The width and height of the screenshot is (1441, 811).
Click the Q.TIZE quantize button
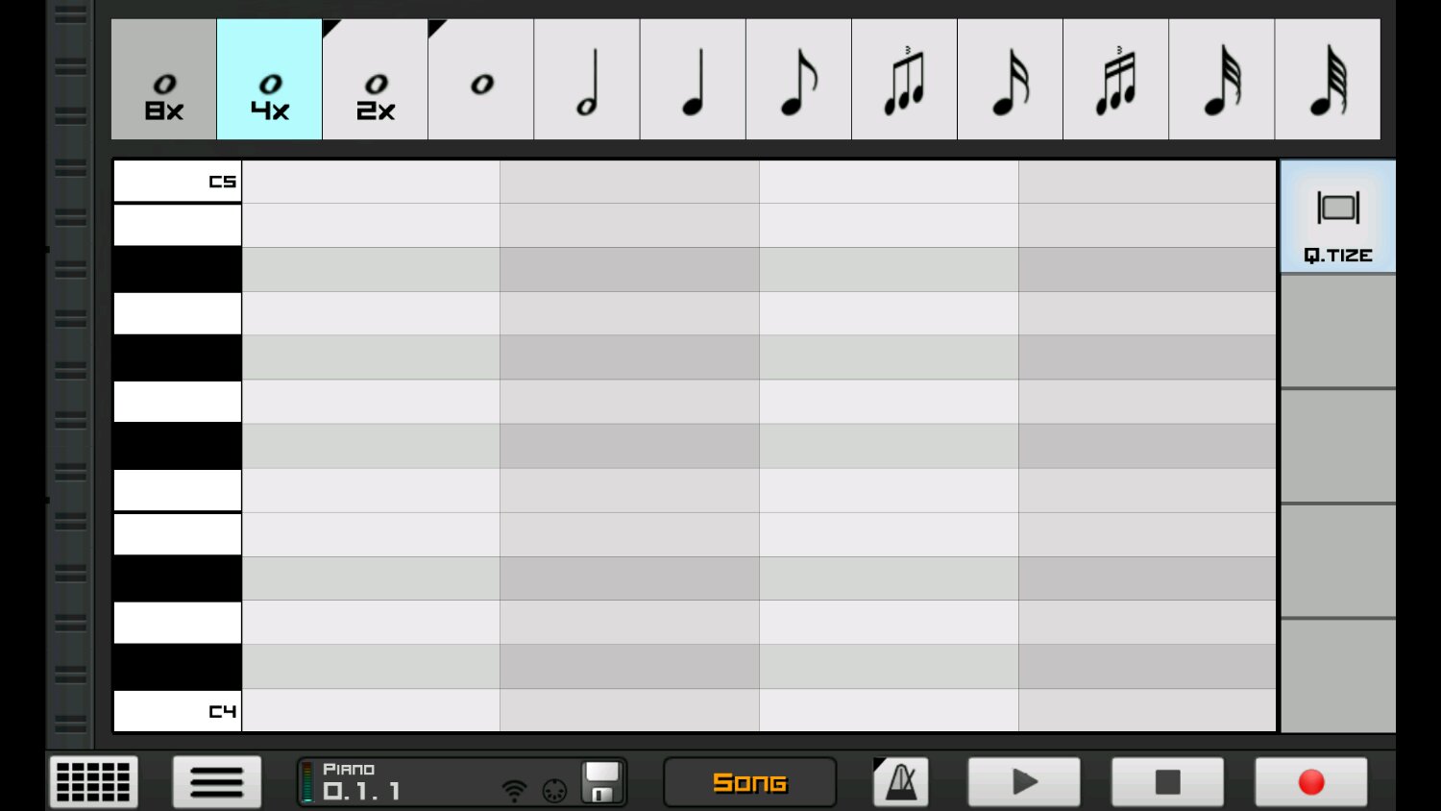pos(1337,217)
